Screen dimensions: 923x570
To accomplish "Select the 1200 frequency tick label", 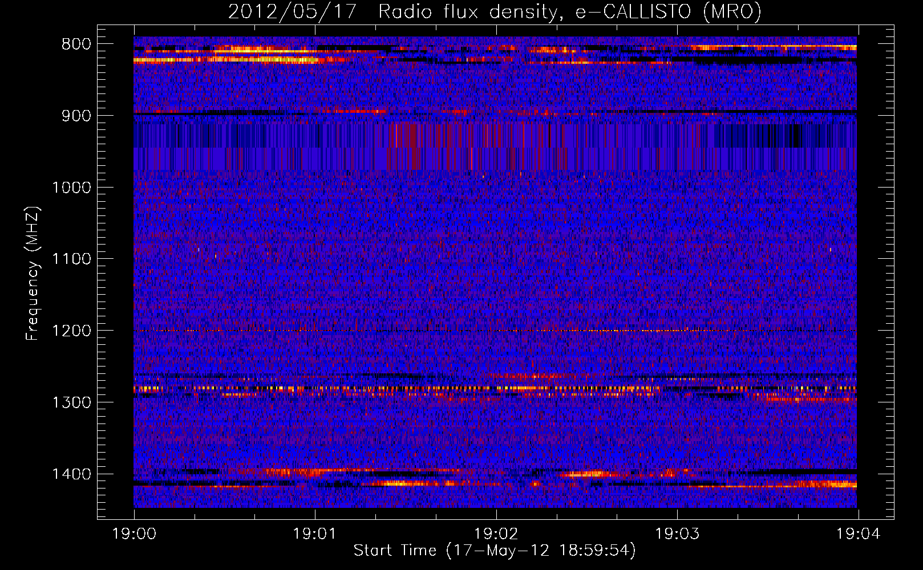I will 72,331.
